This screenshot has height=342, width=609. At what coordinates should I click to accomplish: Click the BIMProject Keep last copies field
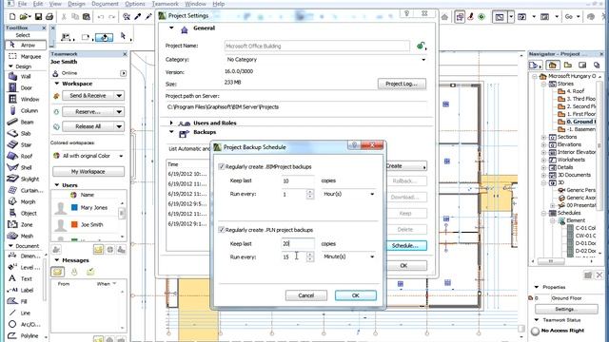[x=298, y=180]
